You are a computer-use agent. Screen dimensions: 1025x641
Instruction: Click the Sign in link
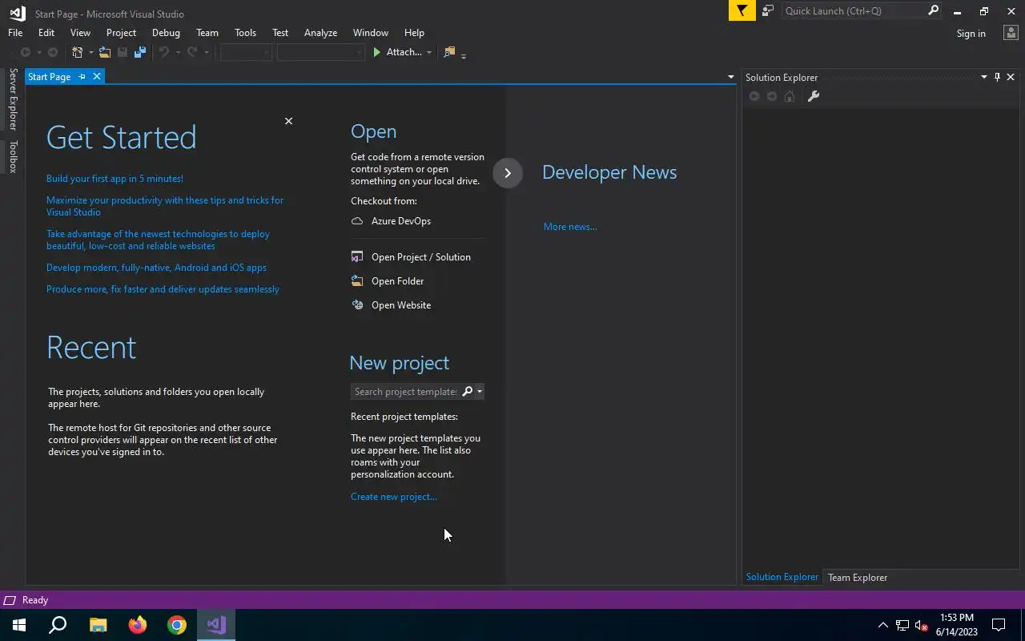click(x=971, y=34)
